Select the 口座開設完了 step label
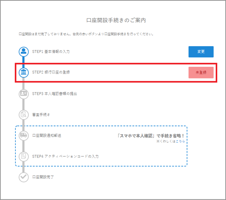226x200 pixels. 43,177
